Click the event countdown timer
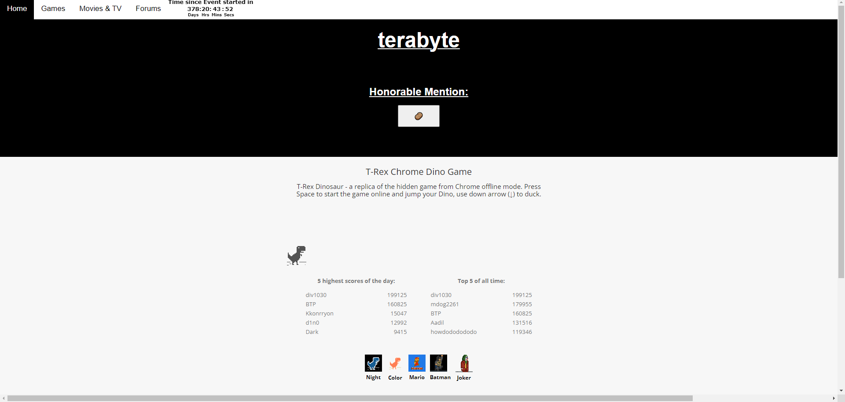Viewport: 845px width, 402px height. (x=210, y=9)
